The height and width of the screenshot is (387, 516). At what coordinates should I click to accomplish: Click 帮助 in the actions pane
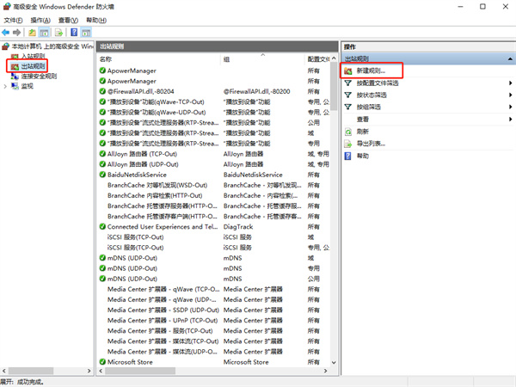[x=363, y=157]
